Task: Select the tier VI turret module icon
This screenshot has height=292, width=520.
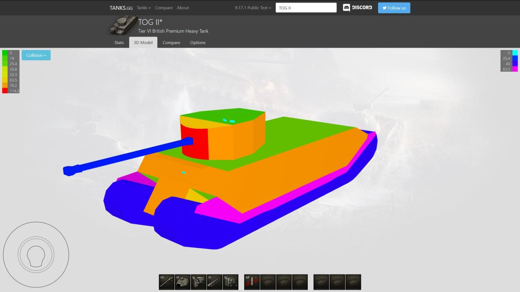Action: tap(183, 282)
